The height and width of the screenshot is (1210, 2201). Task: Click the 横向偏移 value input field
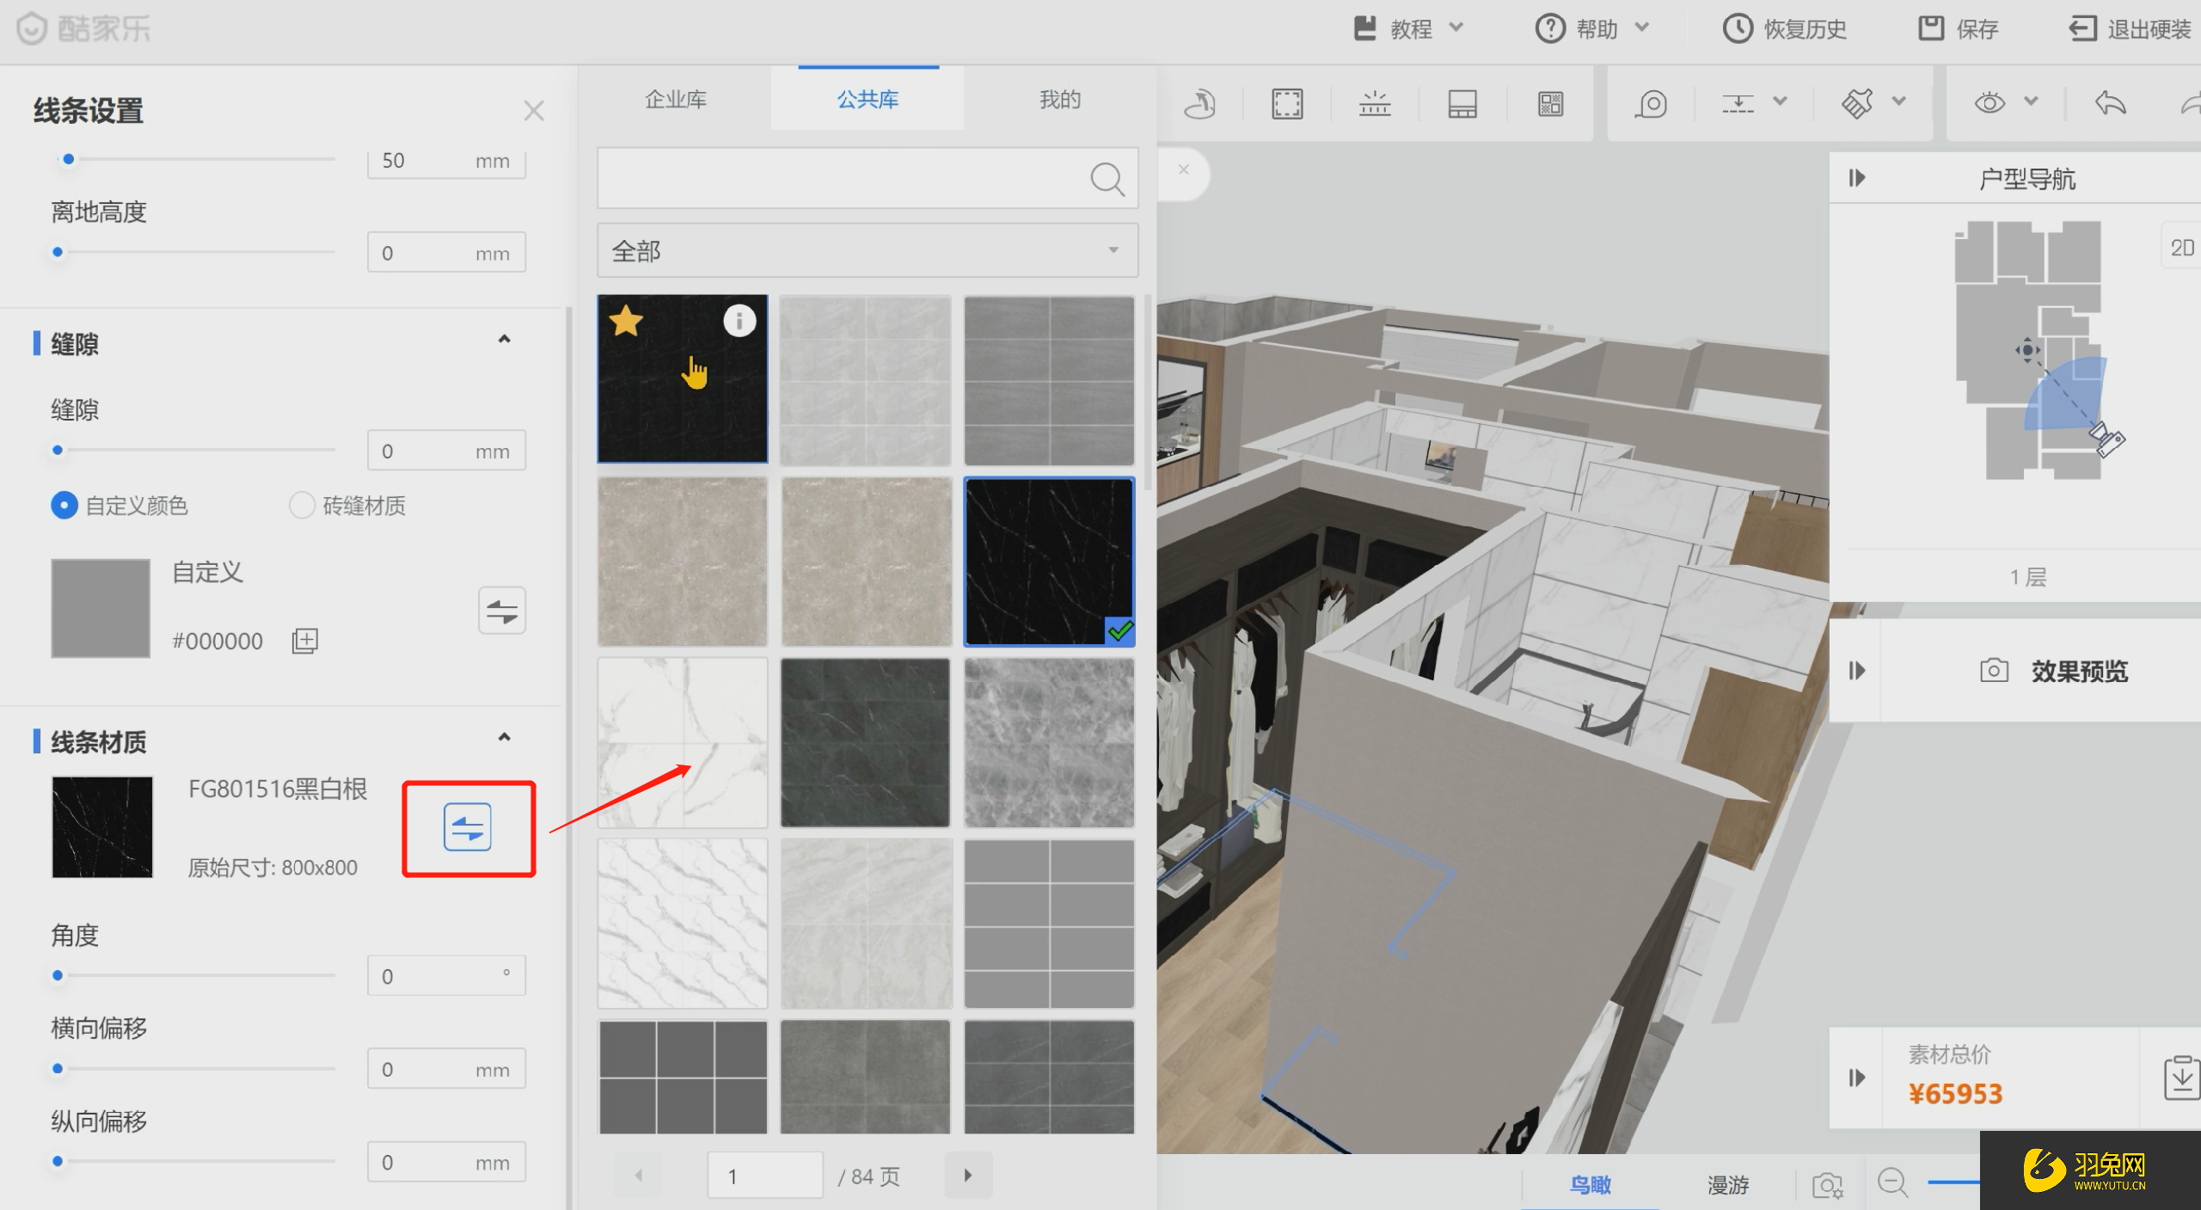(x=446, y=1069)
